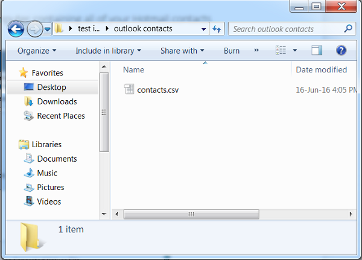Select the contacts.csv file icon
Screen dimensions: 362x260
coord(129,90)
